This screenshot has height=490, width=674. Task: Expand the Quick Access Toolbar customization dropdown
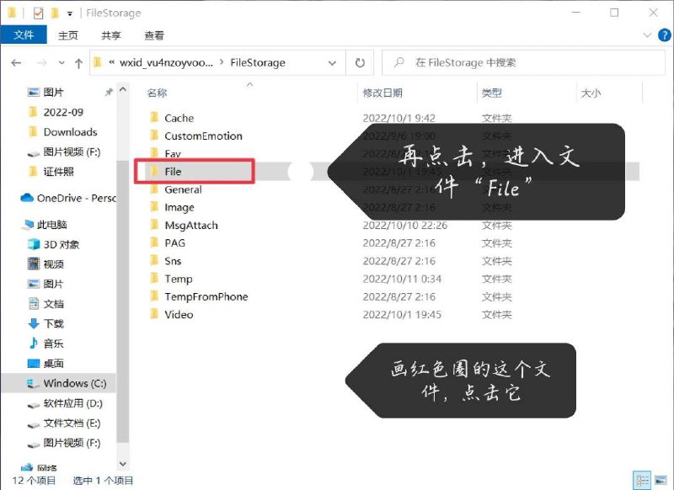[69, 13]
